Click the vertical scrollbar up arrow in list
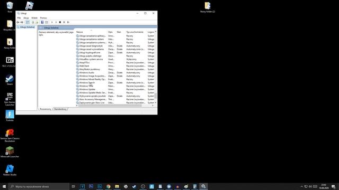This screenshot has width=339, height=190. (x=156, y=32)
